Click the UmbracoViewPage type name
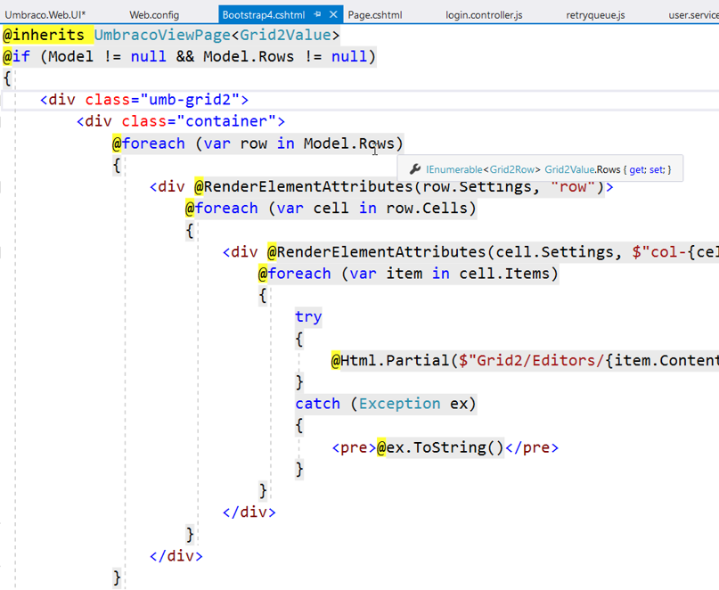This screenshot has width=719, height=590. click(162, 35)
